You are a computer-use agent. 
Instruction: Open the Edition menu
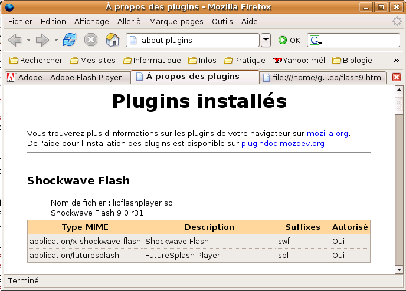point(53,21)
